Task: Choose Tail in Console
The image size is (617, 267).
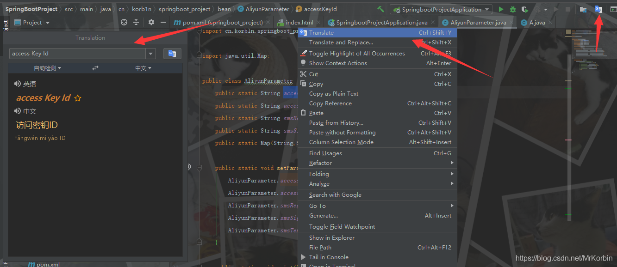Action: pyautogui.click(x=377, y=257)
